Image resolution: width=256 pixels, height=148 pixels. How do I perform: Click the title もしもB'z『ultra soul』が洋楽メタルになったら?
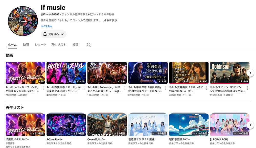tap(104, 89)
